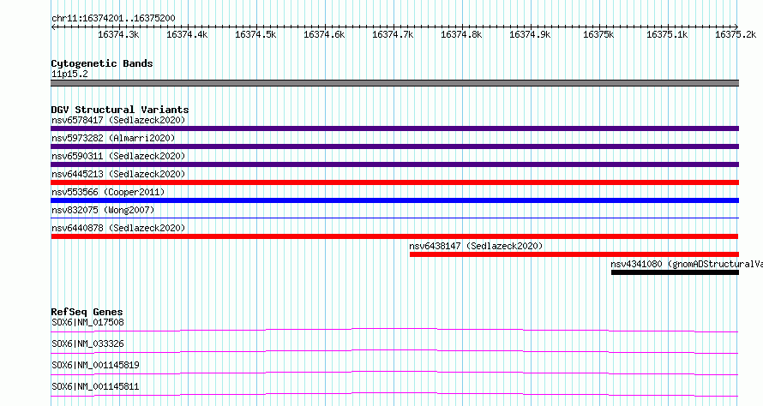Image resolution: width=763 pixels, height=406 pixels.
Task: Click the RefSeq Genes track title
Action: [87, 312]
